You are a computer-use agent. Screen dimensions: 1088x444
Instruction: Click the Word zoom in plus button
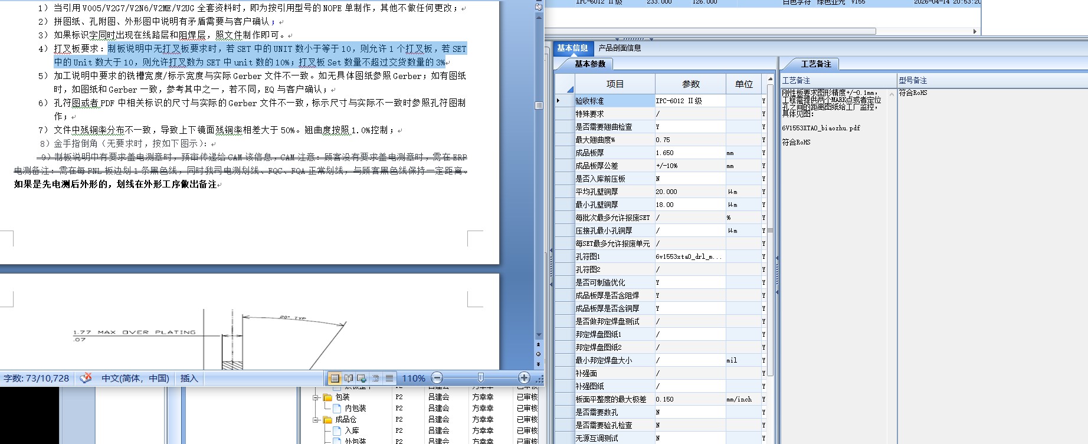(x=524, y=378)
